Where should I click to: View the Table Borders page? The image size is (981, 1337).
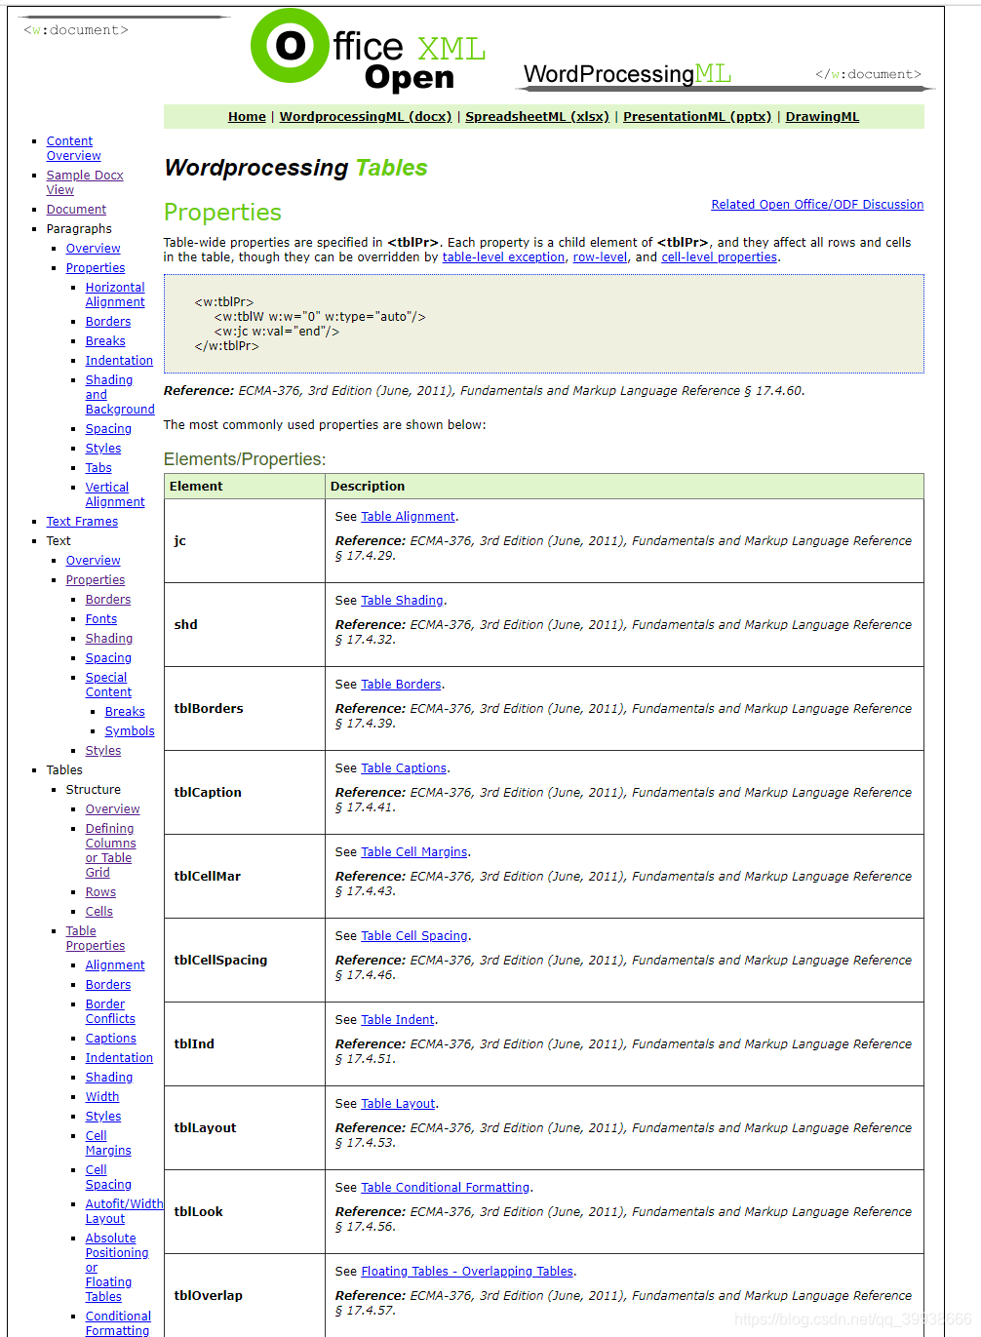(x=401, y=684)
